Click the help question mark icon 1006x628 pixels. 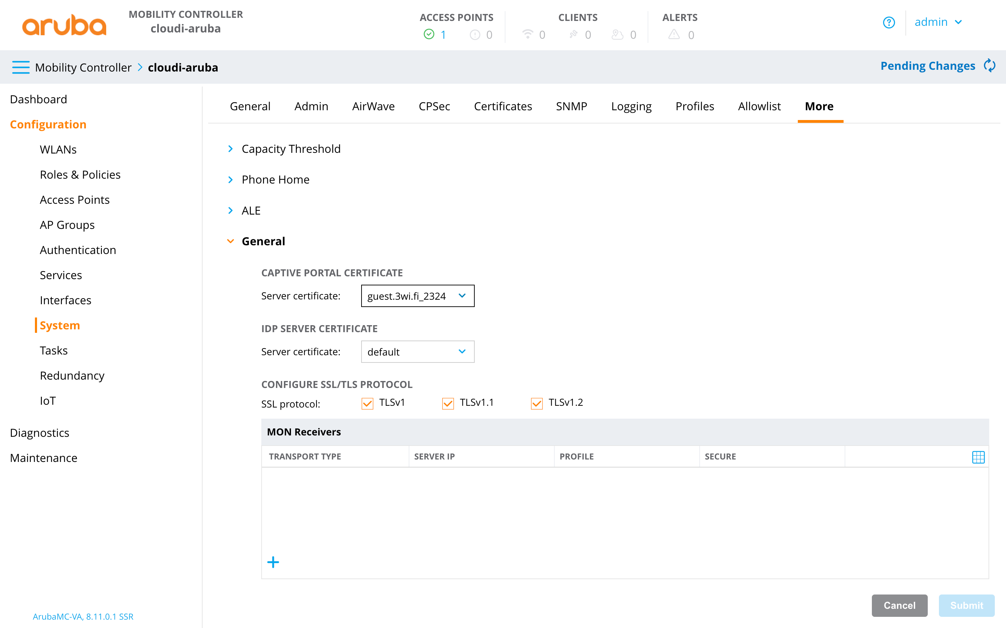coord(889,22)
